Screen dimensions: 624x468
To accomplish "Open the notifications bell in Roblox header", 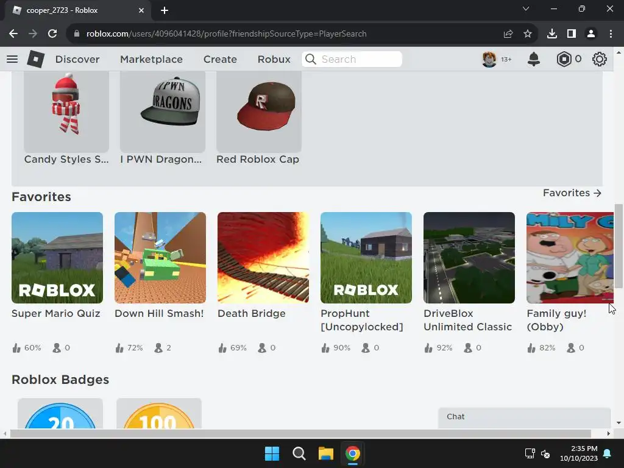I will (534, 59).
